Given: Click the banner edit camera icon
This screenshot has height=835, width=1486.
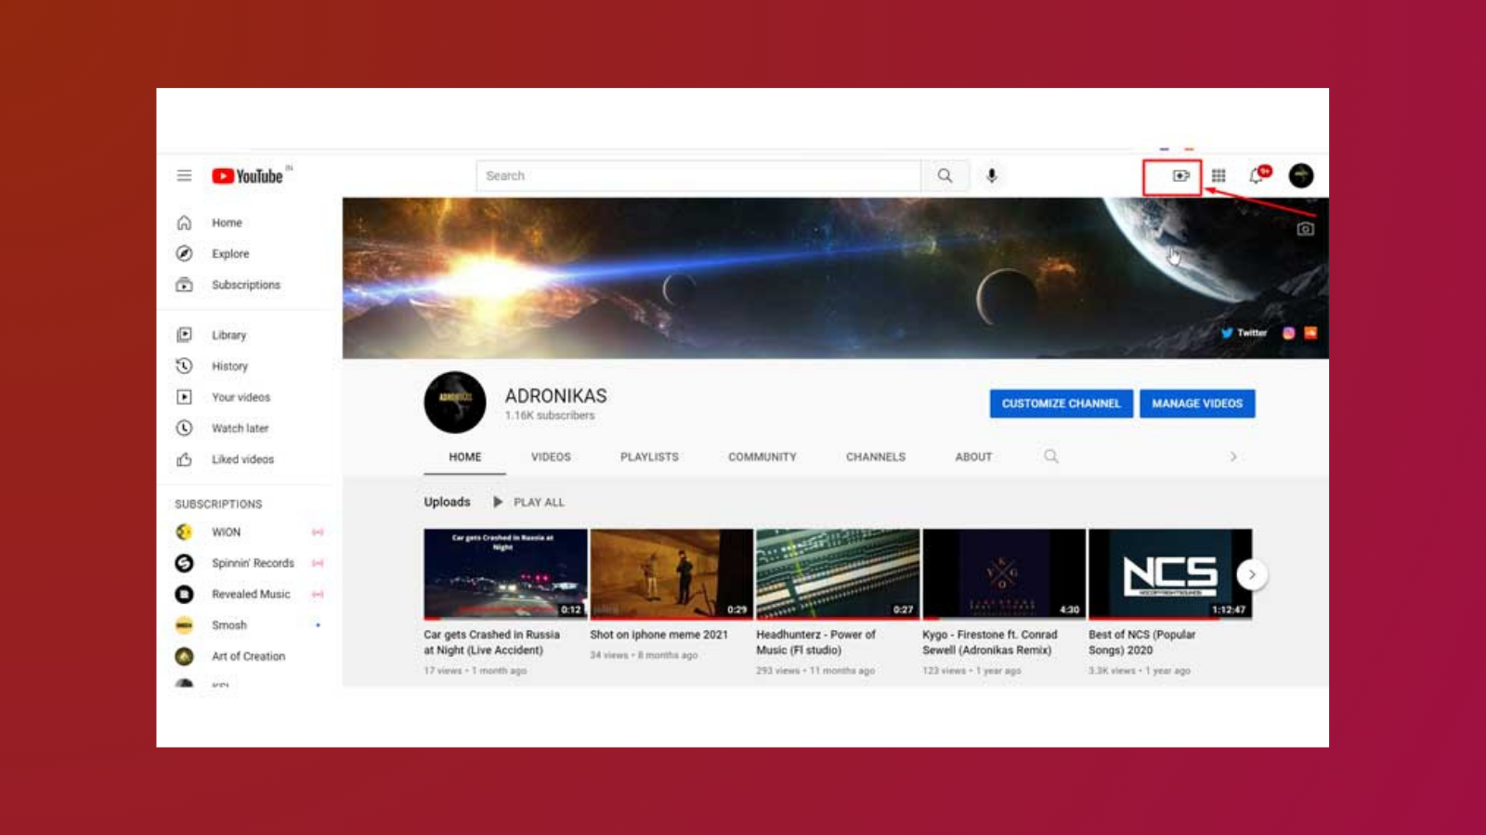Looking at the screenshot, I should point(1305,228).
